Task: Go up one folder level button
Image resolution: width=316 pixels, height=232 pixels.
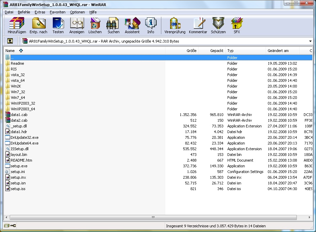Action: [x=10, y=41]
